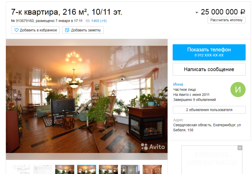Open the last pink room thumbnail
The image size is (252, 174).
(152, 169)
